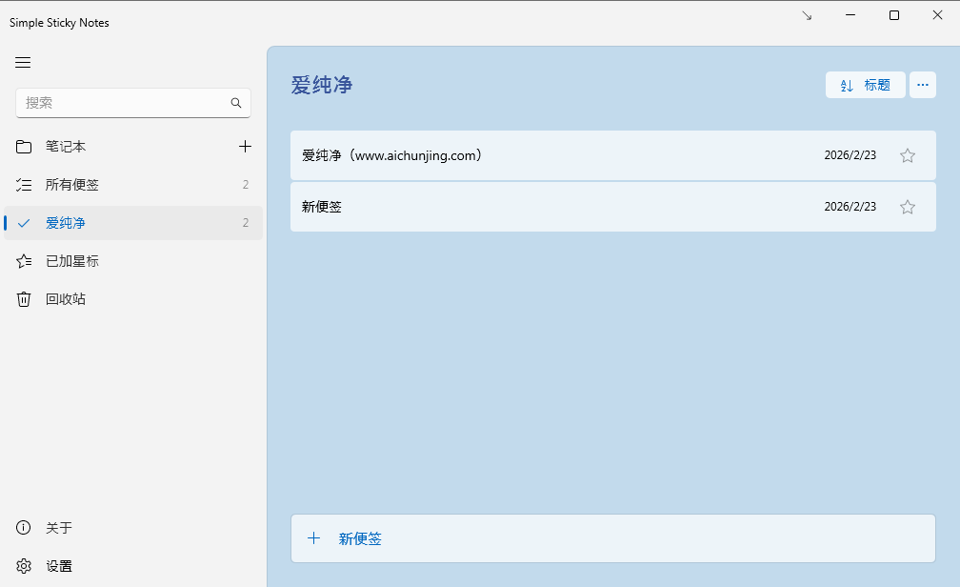
Task: Open the more options ellipsis button
Action: click(922, 85)
